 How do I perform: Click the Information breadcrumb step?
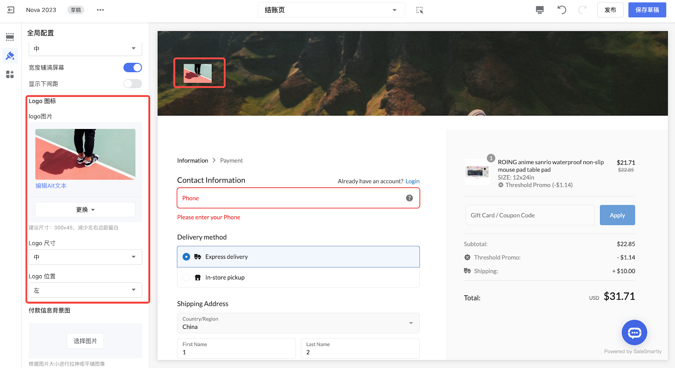click(192, 161)
